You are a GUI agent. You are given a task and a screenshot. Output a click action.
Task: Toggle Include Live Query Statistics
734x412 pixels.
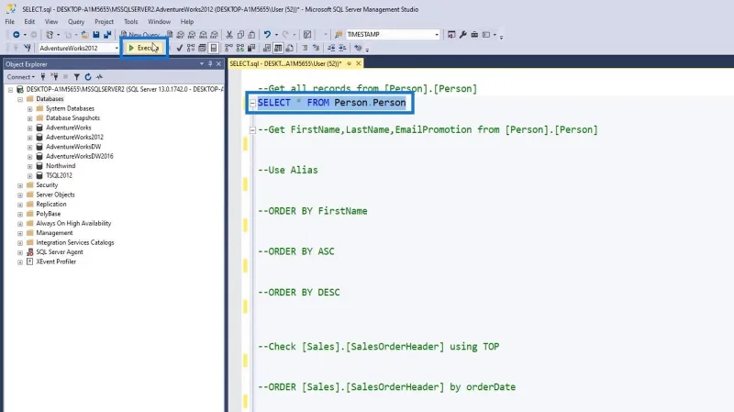(240, 48)
